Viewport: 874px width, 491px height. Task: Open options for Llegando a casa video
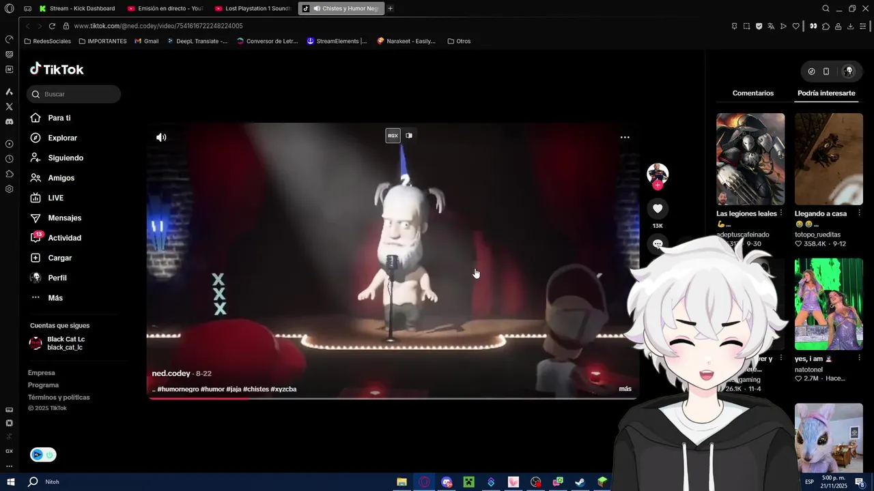tap(859, 213)
